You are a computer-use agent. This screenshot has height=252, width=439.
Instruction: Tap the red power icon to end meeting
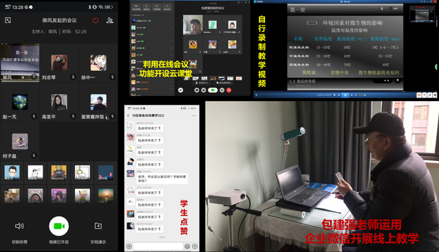coord(96,20)
